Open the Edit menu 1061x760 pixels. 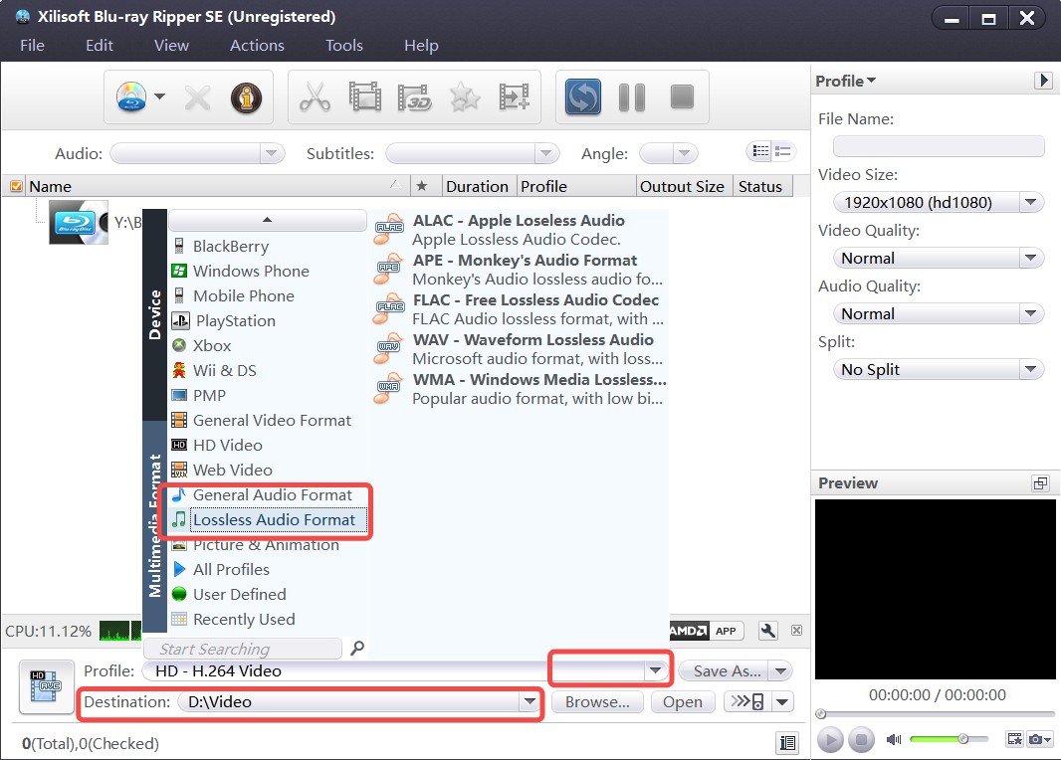point(100,46)
